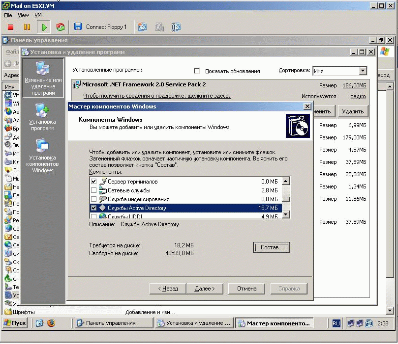
Task: Pause the VM with the orange pause icon
Action: coord(27,27)
